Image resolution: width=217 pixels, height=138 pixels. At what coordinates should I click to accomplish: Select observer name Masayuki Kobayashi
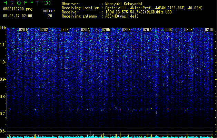click(124, 4)
